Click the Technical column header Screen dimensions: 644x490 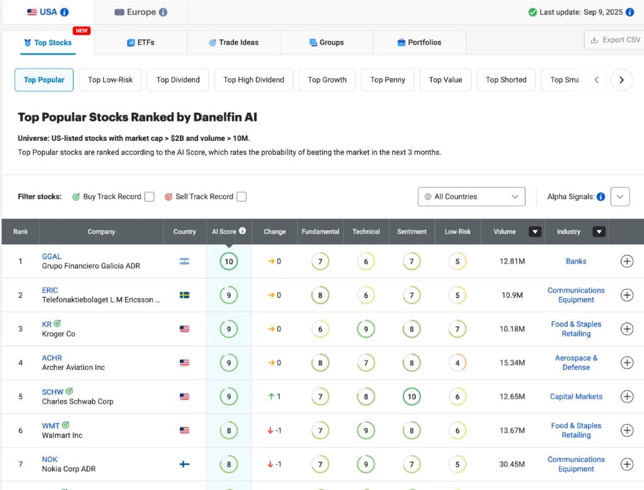tap(366, 231)
